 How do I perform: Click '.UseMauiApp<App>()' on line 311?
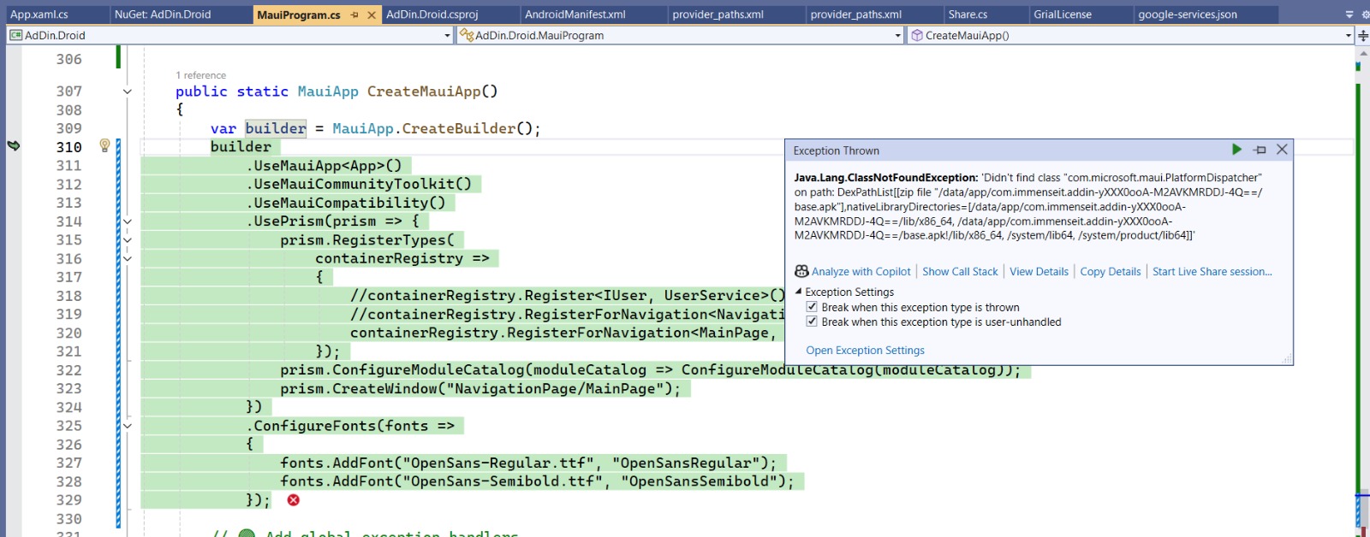(324, 166)
